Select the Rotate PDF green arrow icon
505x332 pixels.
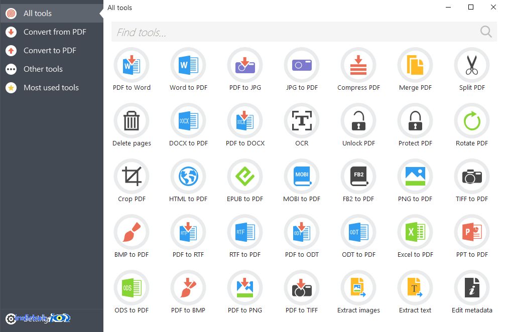point(472,121)
